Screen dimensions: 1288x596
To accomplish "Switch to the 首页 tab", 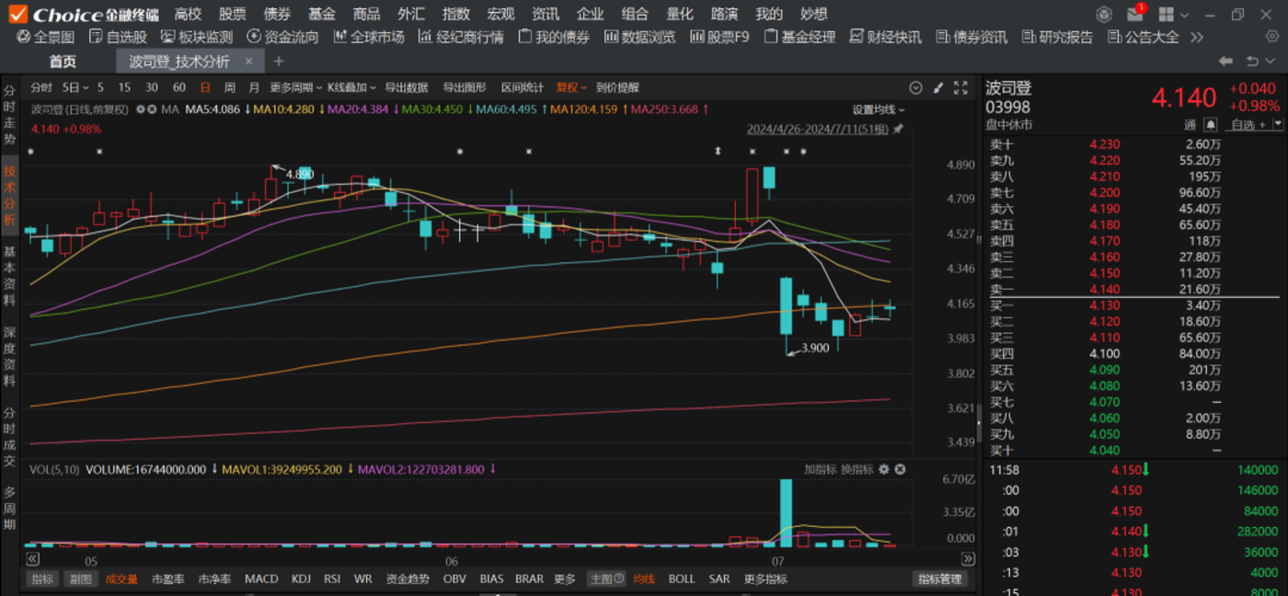I will (x=63, y=61).
